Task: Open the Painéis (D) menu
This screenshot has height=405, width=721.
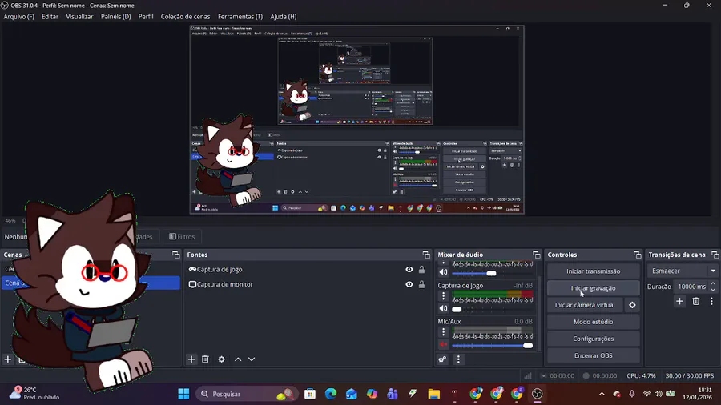Action: (x=116, y=17)
